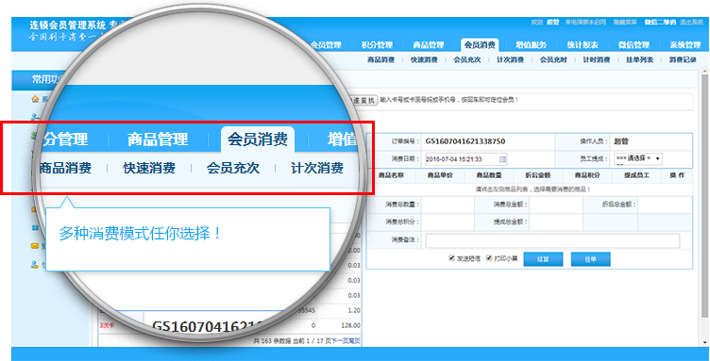Viewport: 710px width, 361px height.
Task: Open the 增值服务 main tab
Action: pos(532,44)
